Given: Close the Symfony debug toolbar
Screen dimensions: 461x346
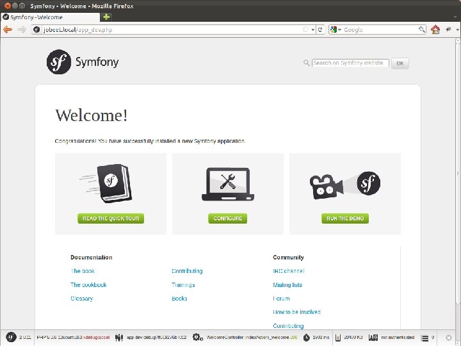Looking at the screenshot, I should 449,338.
